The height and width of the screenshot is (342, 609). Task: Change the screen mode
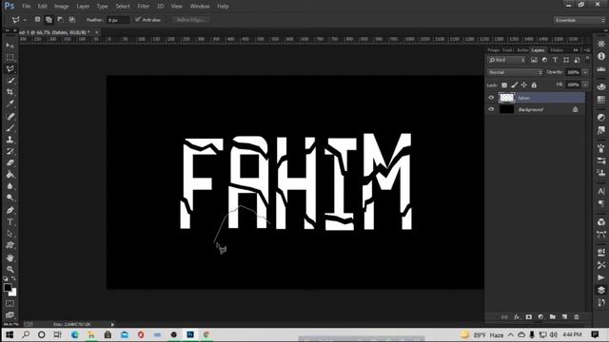click(x=10, y=314)
